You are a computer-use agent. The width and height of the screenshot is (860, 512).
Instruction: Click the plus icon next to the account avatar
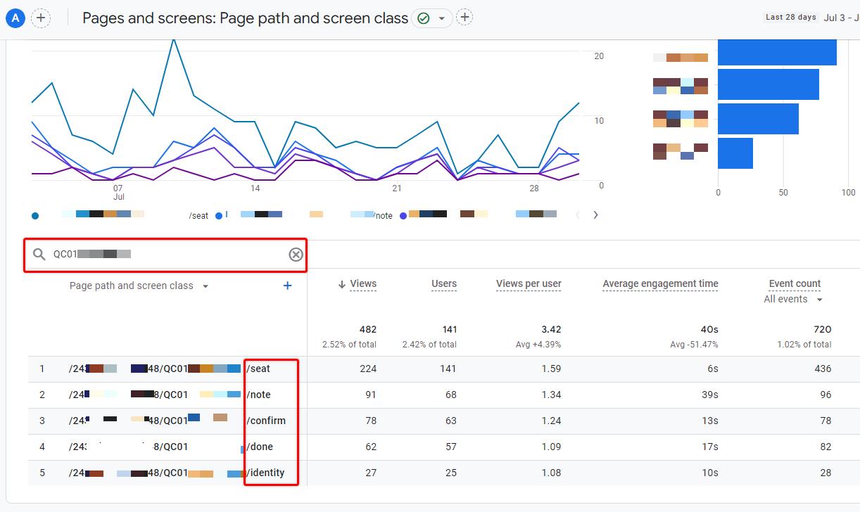pyautogui.click(x=41, y=18)
